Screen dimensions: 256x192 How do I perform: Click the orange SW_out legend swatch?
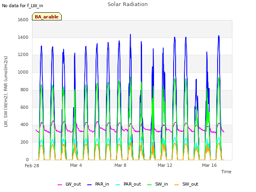click(x=177, y=185)
